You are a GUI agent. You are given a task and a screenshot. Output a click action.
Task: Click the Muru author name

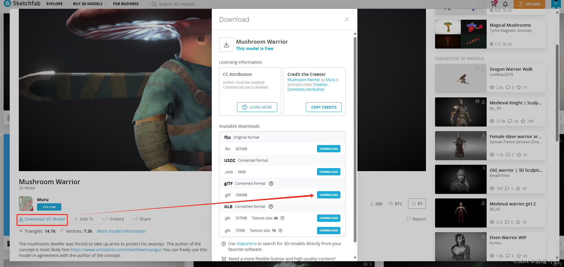(x=43, y=200)
